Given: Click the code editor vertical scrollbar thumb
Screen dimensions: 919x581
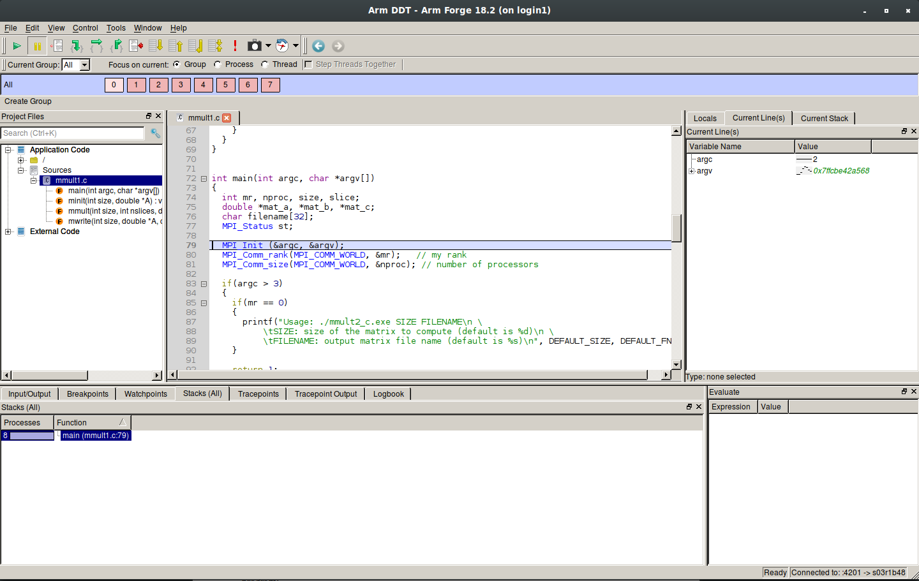Looking at the screenshot, I should coord(676,228).
